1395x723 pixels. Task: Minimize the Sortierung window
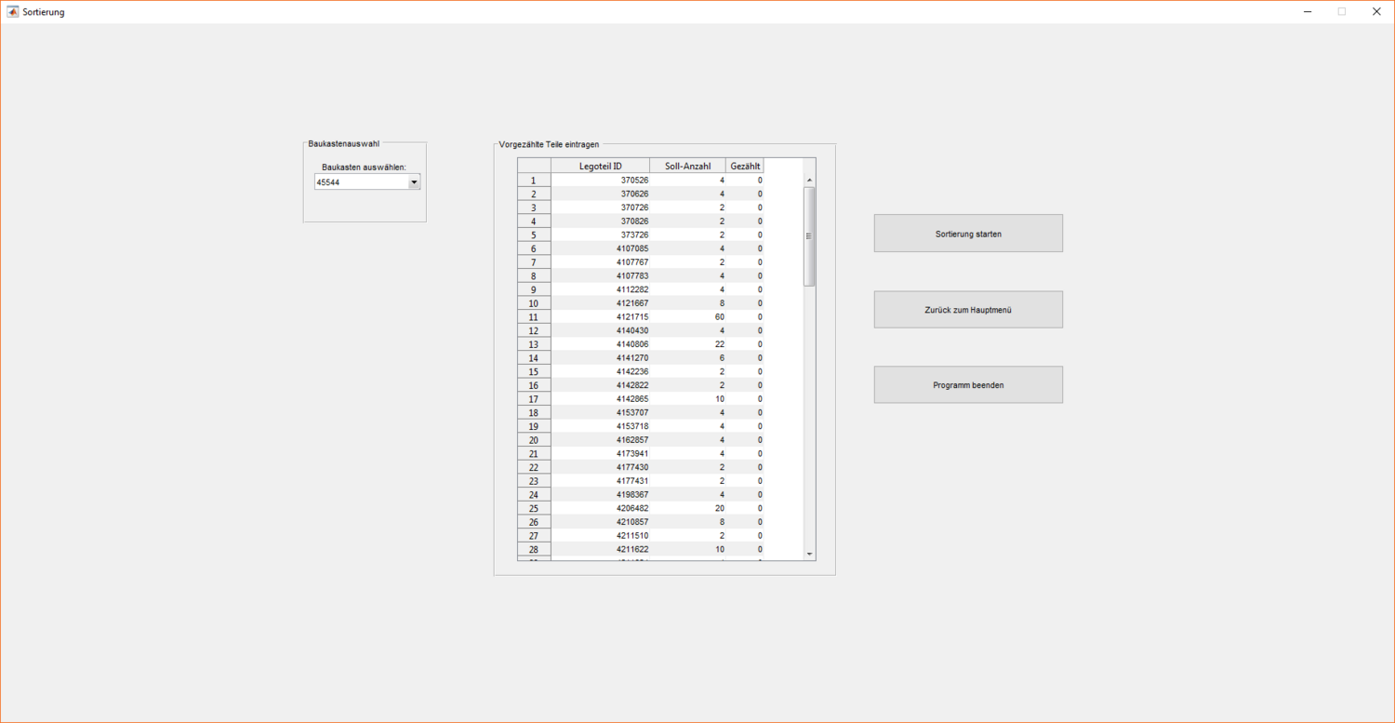[x=1308, y=12]
